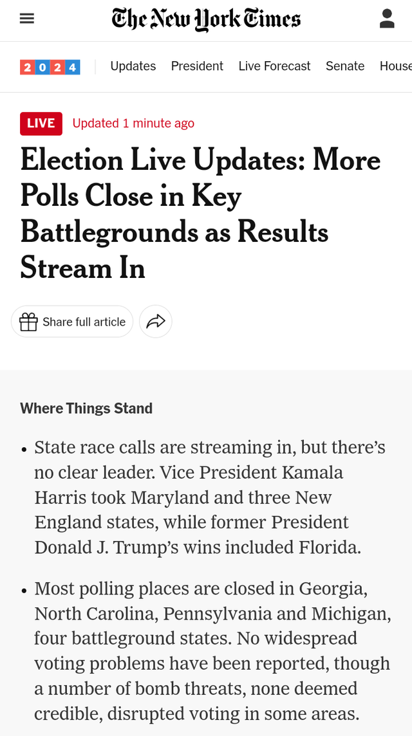Select the Senate tab

pos(345,66)
